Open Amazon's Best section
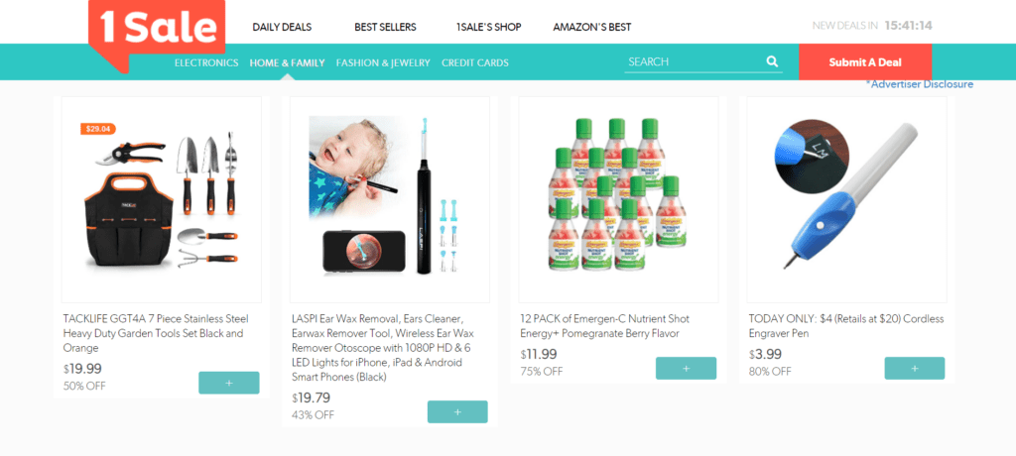The height and width of the screenshot is (456, 1016). tap(592, 27)
